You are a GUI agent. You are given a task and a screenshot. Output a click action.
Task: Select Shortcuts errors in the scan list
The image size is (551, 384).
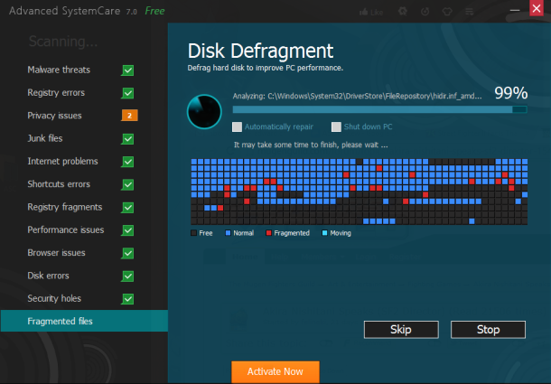59,184
